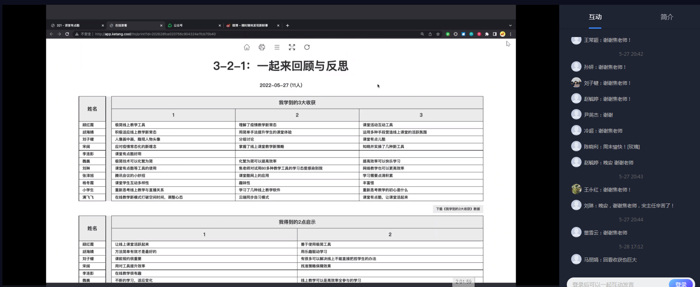The height and width of the screenshot is (287, 700).
Task: Click the zoom magnifier icon in the address bar
Action: pos(422,34)
